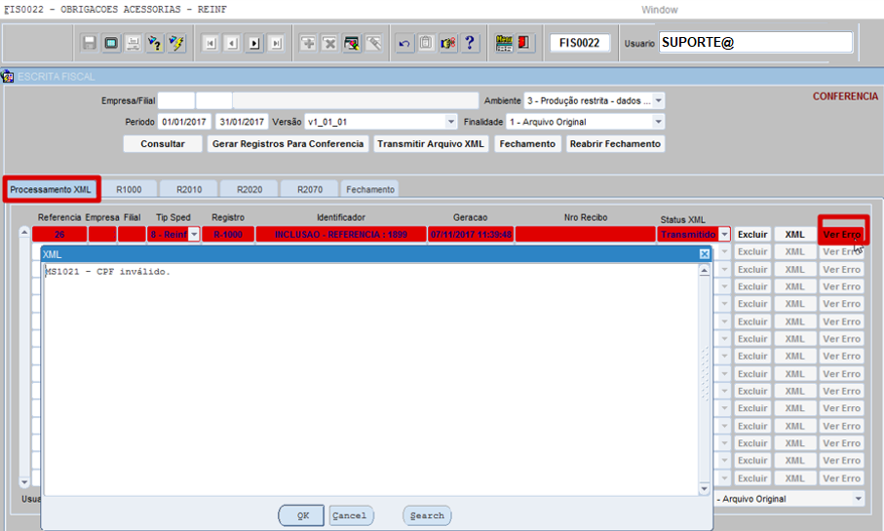This screenshot has width=884, height=531.
Task: Click Referencia cell 26
Action: (x=59, y=235)
